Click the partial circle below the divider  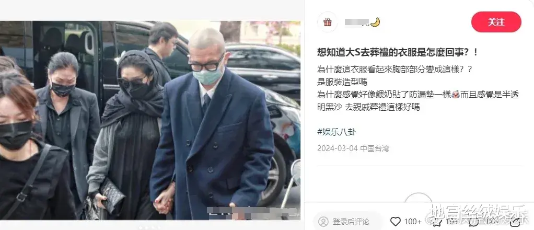418,198
